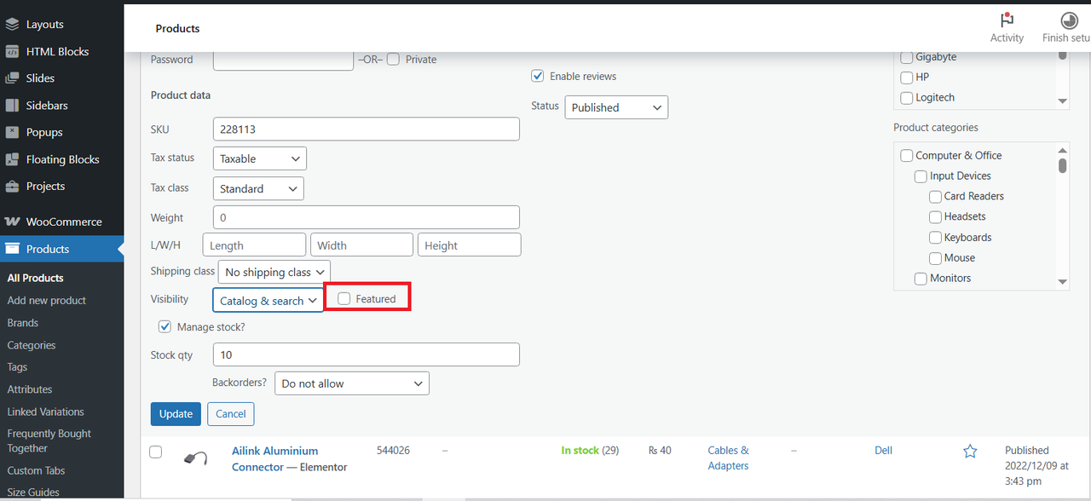Check the Logitech brand checkbox

pyautogui.click(x=907, y=98)
